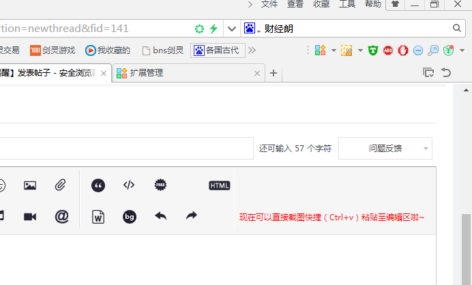Click the Word document paste icon
Viewport: 472px width, 285px height.
(x=98, y=217)
